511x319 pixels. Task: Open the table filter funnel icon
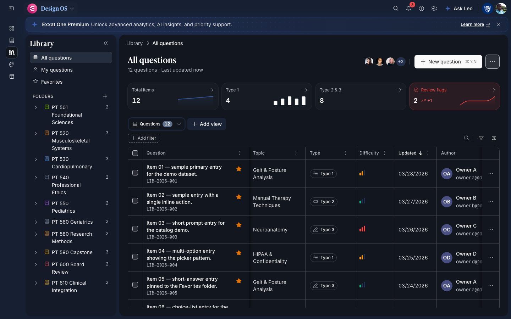point(481,138)
